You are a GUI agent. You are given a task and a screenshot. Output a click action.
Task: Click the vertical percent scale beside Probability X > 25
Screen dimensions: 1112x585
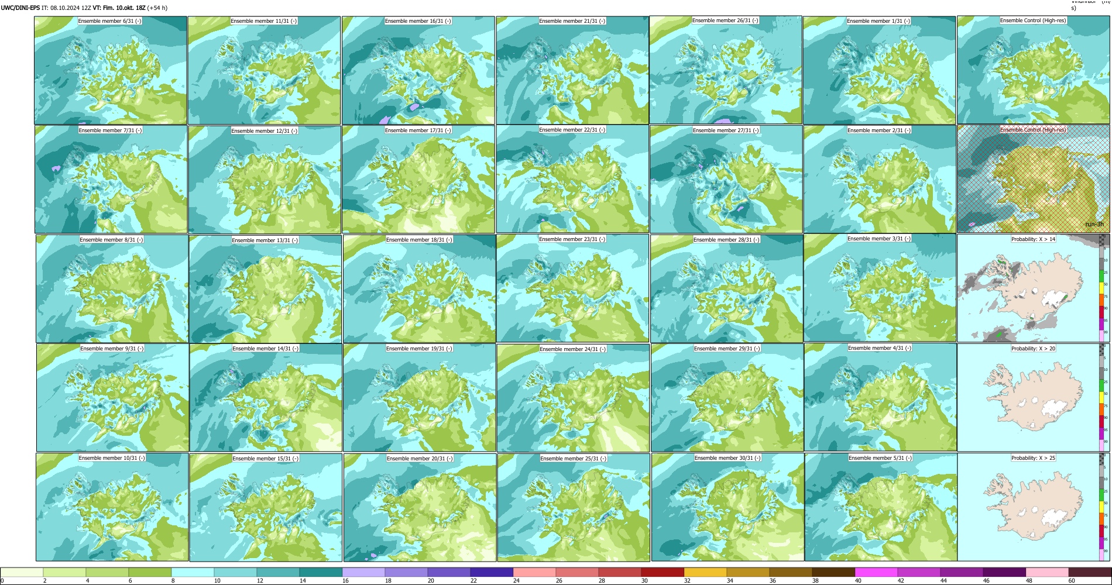[x=1105, y=507]
